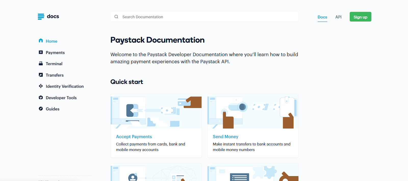Click the Guides compass icon in sidebar
Screen dimensions: 408x181
tap(41, 109)
